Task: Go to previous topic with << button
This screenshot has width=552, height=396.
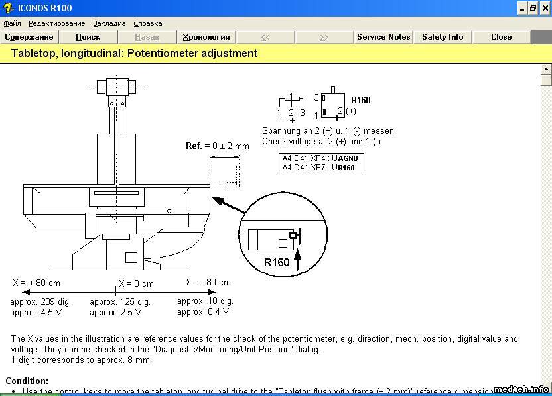Action: [265, 37]
